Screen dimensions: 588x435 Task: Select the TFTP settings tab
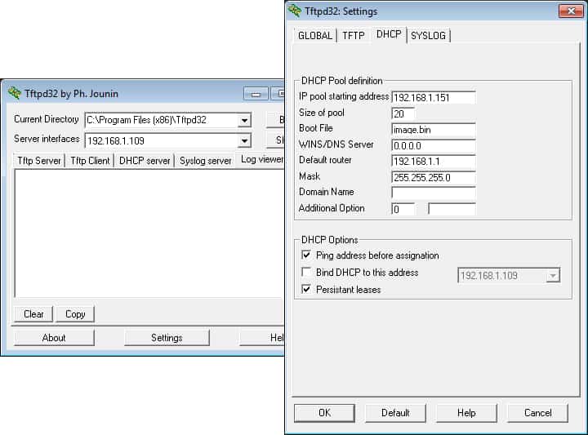click(353, 35)
